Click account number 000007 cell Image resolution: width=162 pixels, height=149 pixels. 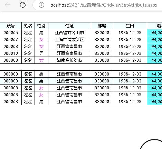(x=11, y=40)
